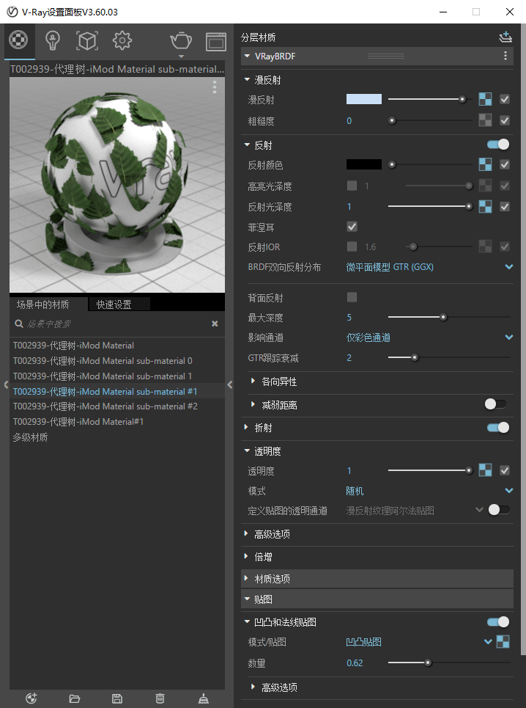Click the open material file folder icon
The width and height of the screenshot is (526, 708).
pyautogui.click(x=75, y=698)
